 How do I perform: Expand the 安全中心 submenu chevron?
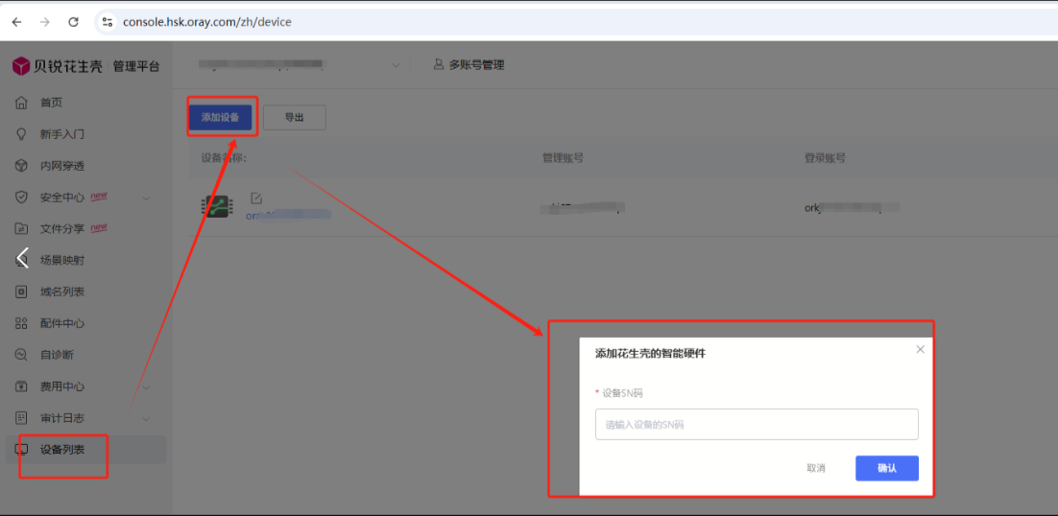[147, 198]
